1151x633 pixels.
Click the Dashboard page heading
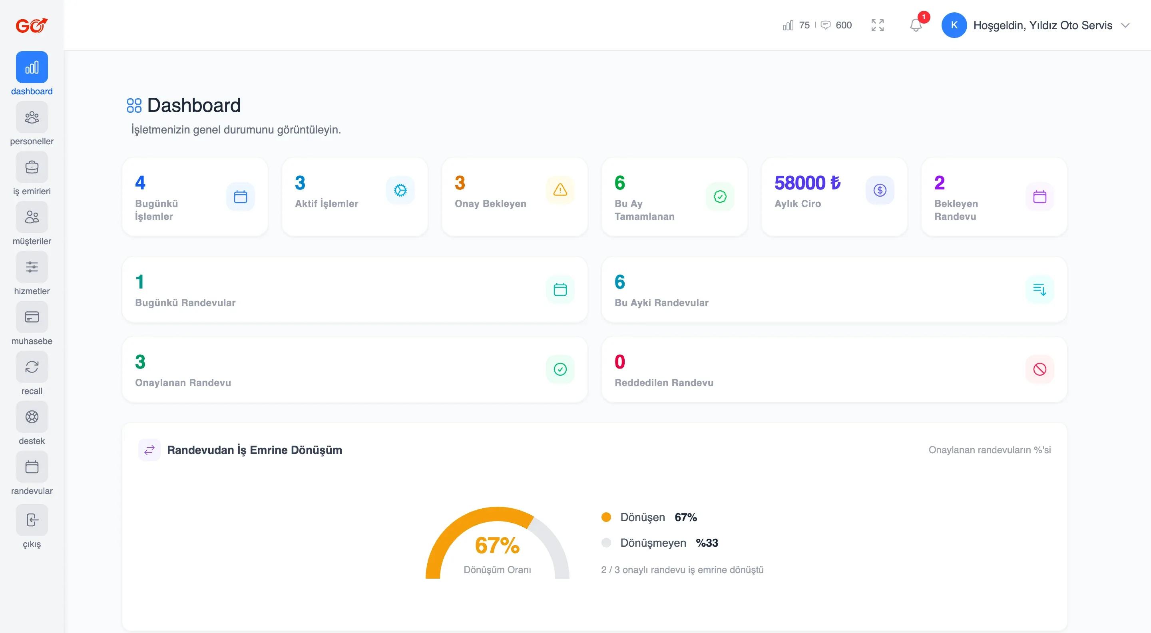194,105
